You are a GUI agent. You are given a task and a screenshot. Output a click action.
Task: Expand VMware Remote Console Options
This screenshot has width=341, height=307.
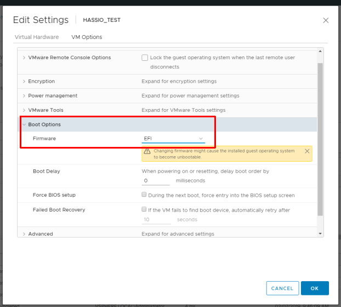point(24,58)
